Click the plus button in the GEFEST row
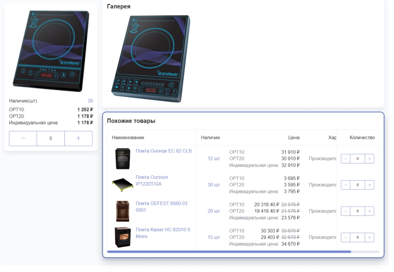The width and height of the screenshot is (394, 272). (370, 211)
